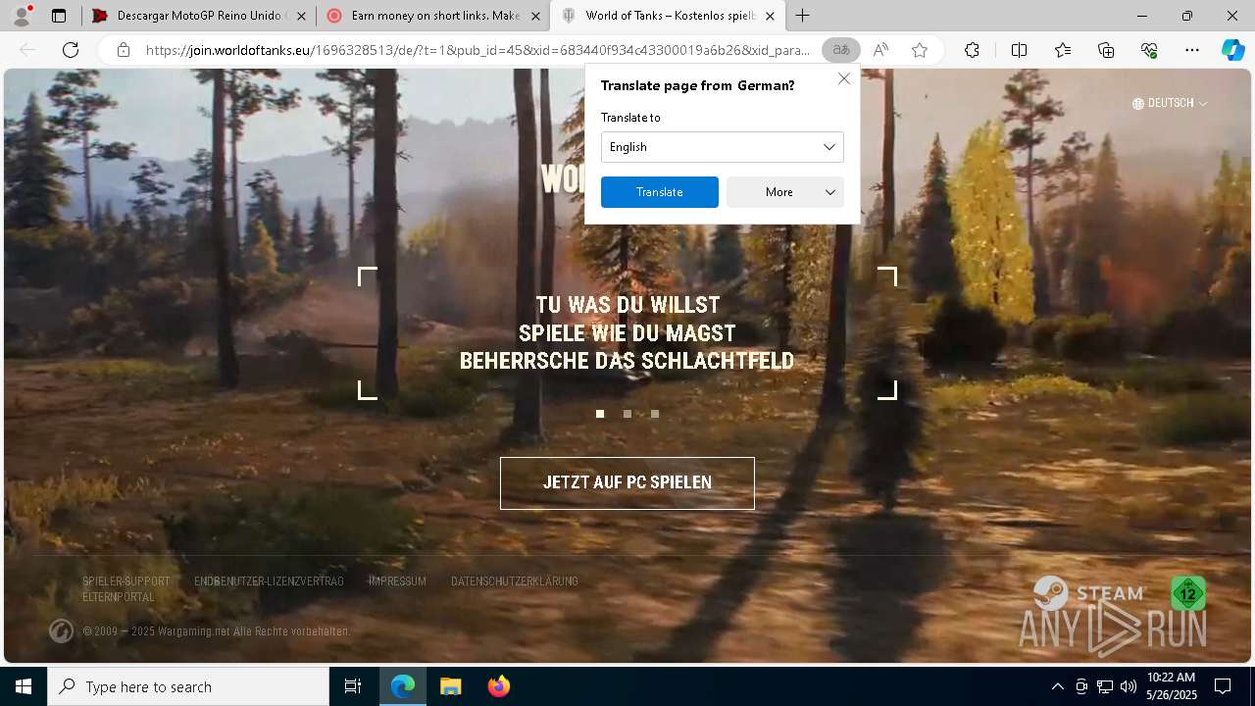Click the translate icon in address bar
This screenshot has height=706, width=1255.
[840, 50]
